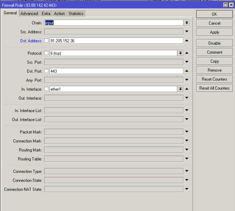Expand the Connection NAT State field
Screen dimensions: 235x211
(187, 189)
